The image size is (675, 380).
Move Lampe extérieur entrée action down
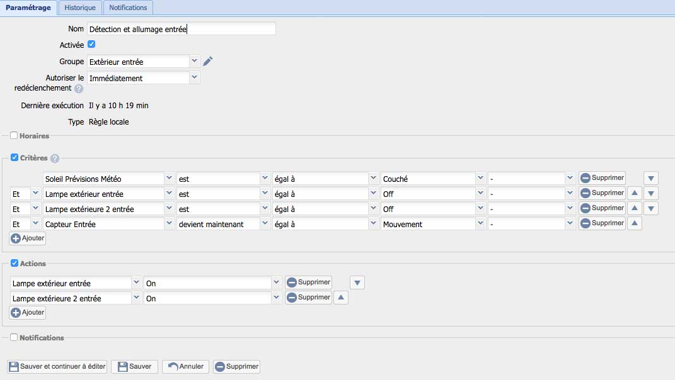point(357,282)
